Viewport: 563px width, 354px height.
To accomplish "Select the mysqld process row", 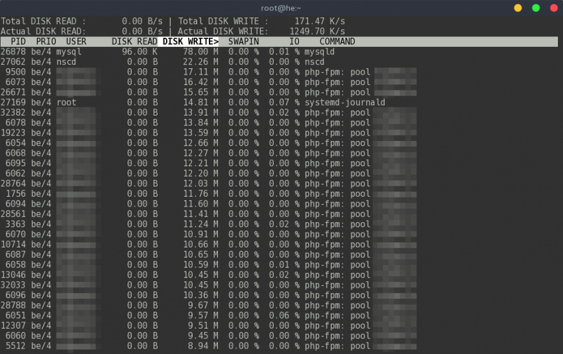I will tap(279, 52).
